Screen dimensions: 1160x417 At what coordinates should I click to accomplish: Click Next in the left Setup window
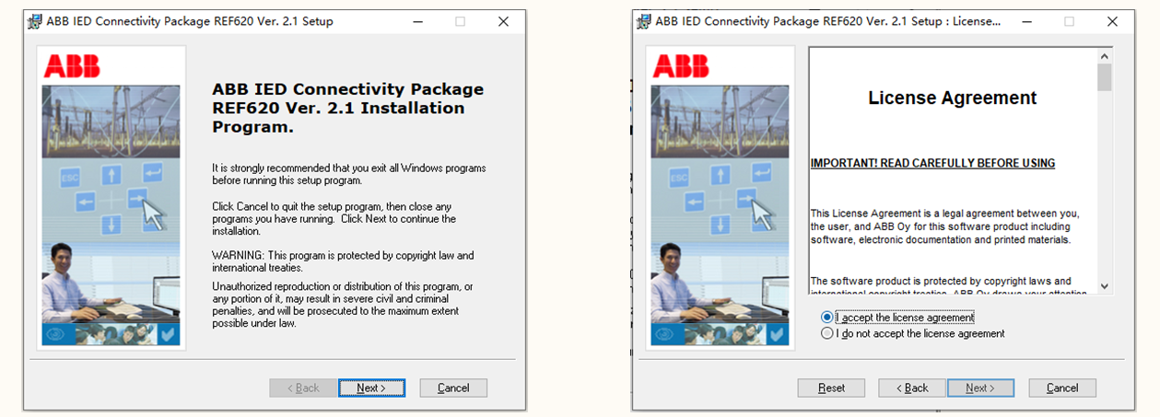372,388
